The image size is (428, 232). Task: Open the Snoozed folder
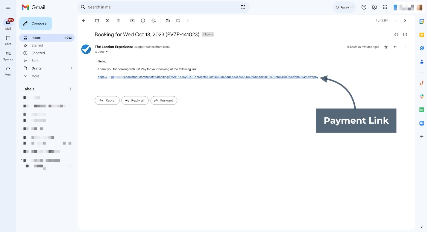point(47,53)
